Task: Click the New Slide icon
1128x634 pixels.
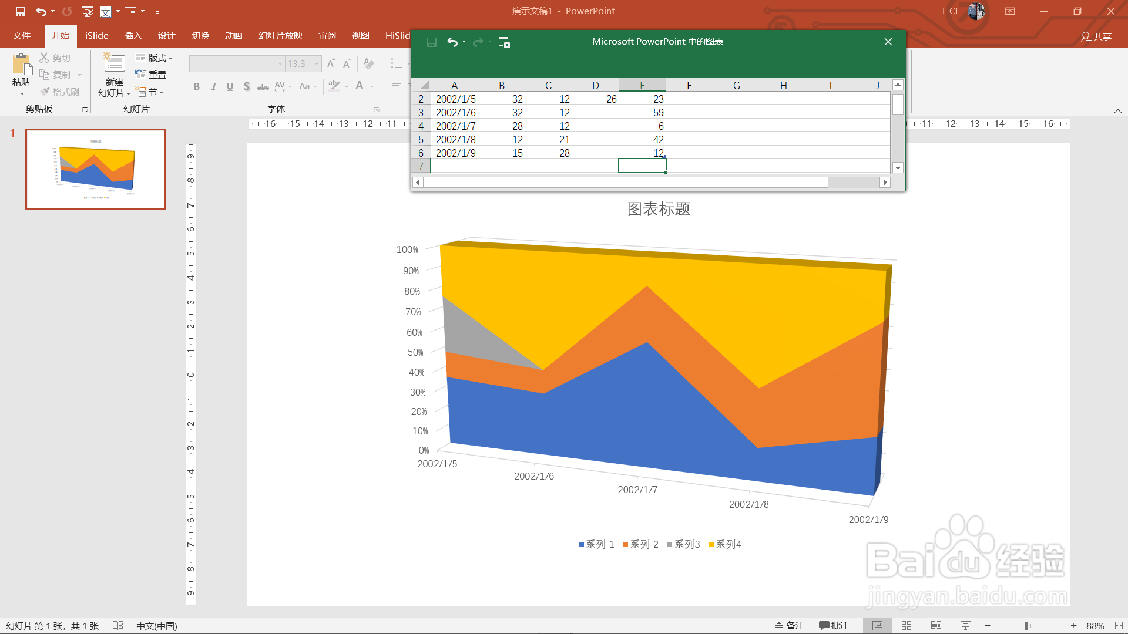Action: (x=114, y=64)
